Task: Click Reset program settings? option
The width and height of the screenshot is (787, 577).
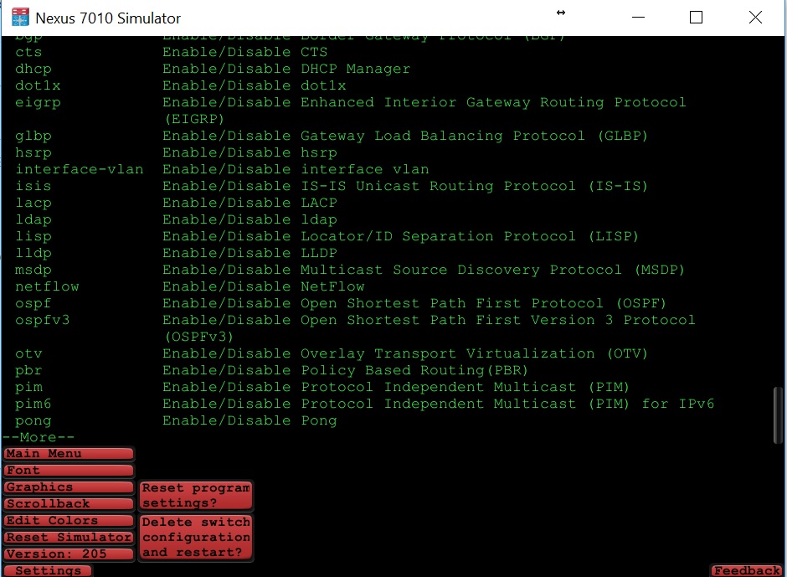Action: (x=196, y=495)
